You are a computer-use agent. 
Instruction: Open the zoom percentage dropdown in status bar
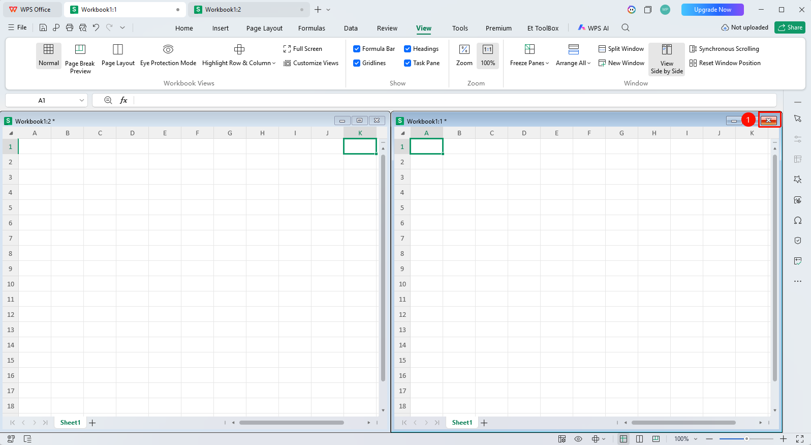(696, 439)
